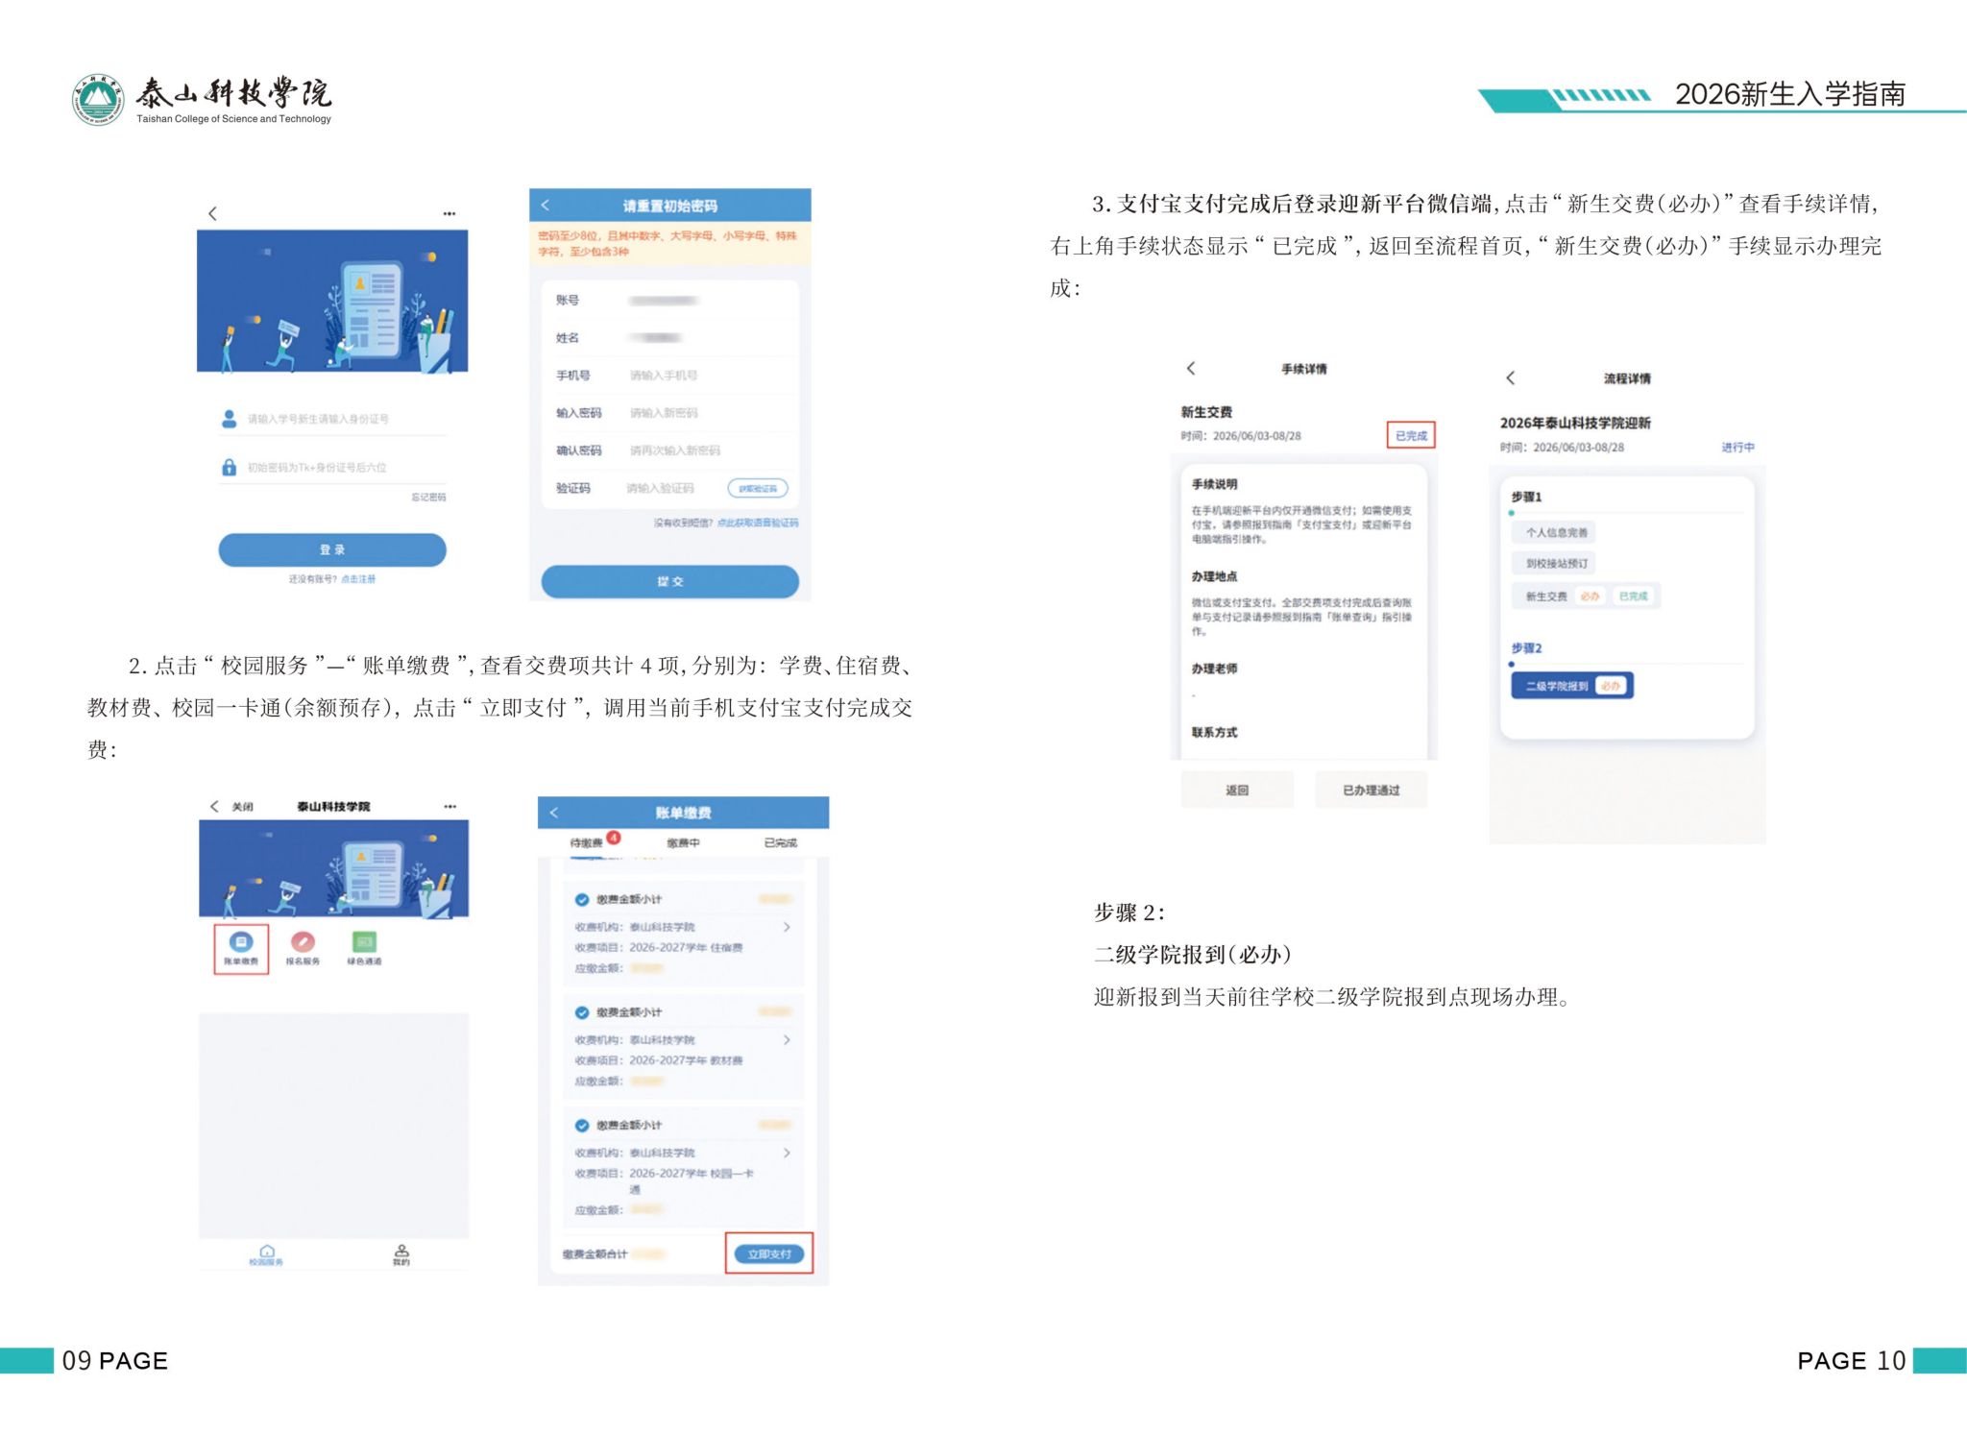Open the three-dot menu on login screen
This screenshot has width=1967, height=1435.
tap(449, 213)
